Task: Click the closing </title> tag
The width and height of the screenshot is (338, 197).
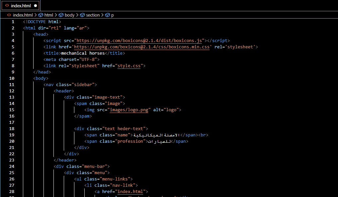Action: [x=115, y=53]
